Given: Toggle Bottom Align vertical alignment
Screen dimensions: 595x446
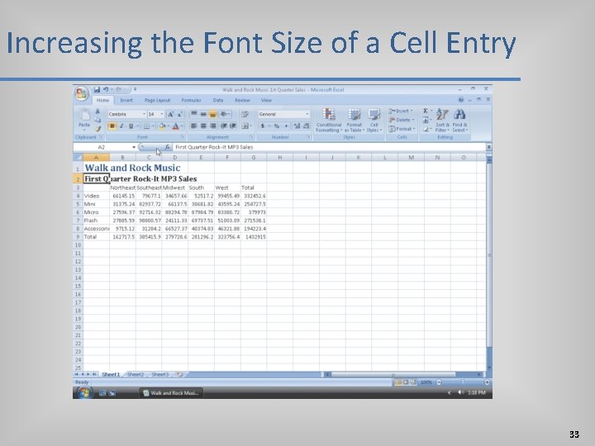Looking at the screenshot, I should 212,114.
